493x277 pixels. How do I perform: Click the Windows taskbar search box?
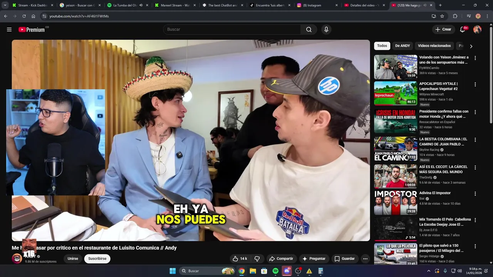(208, 271)
